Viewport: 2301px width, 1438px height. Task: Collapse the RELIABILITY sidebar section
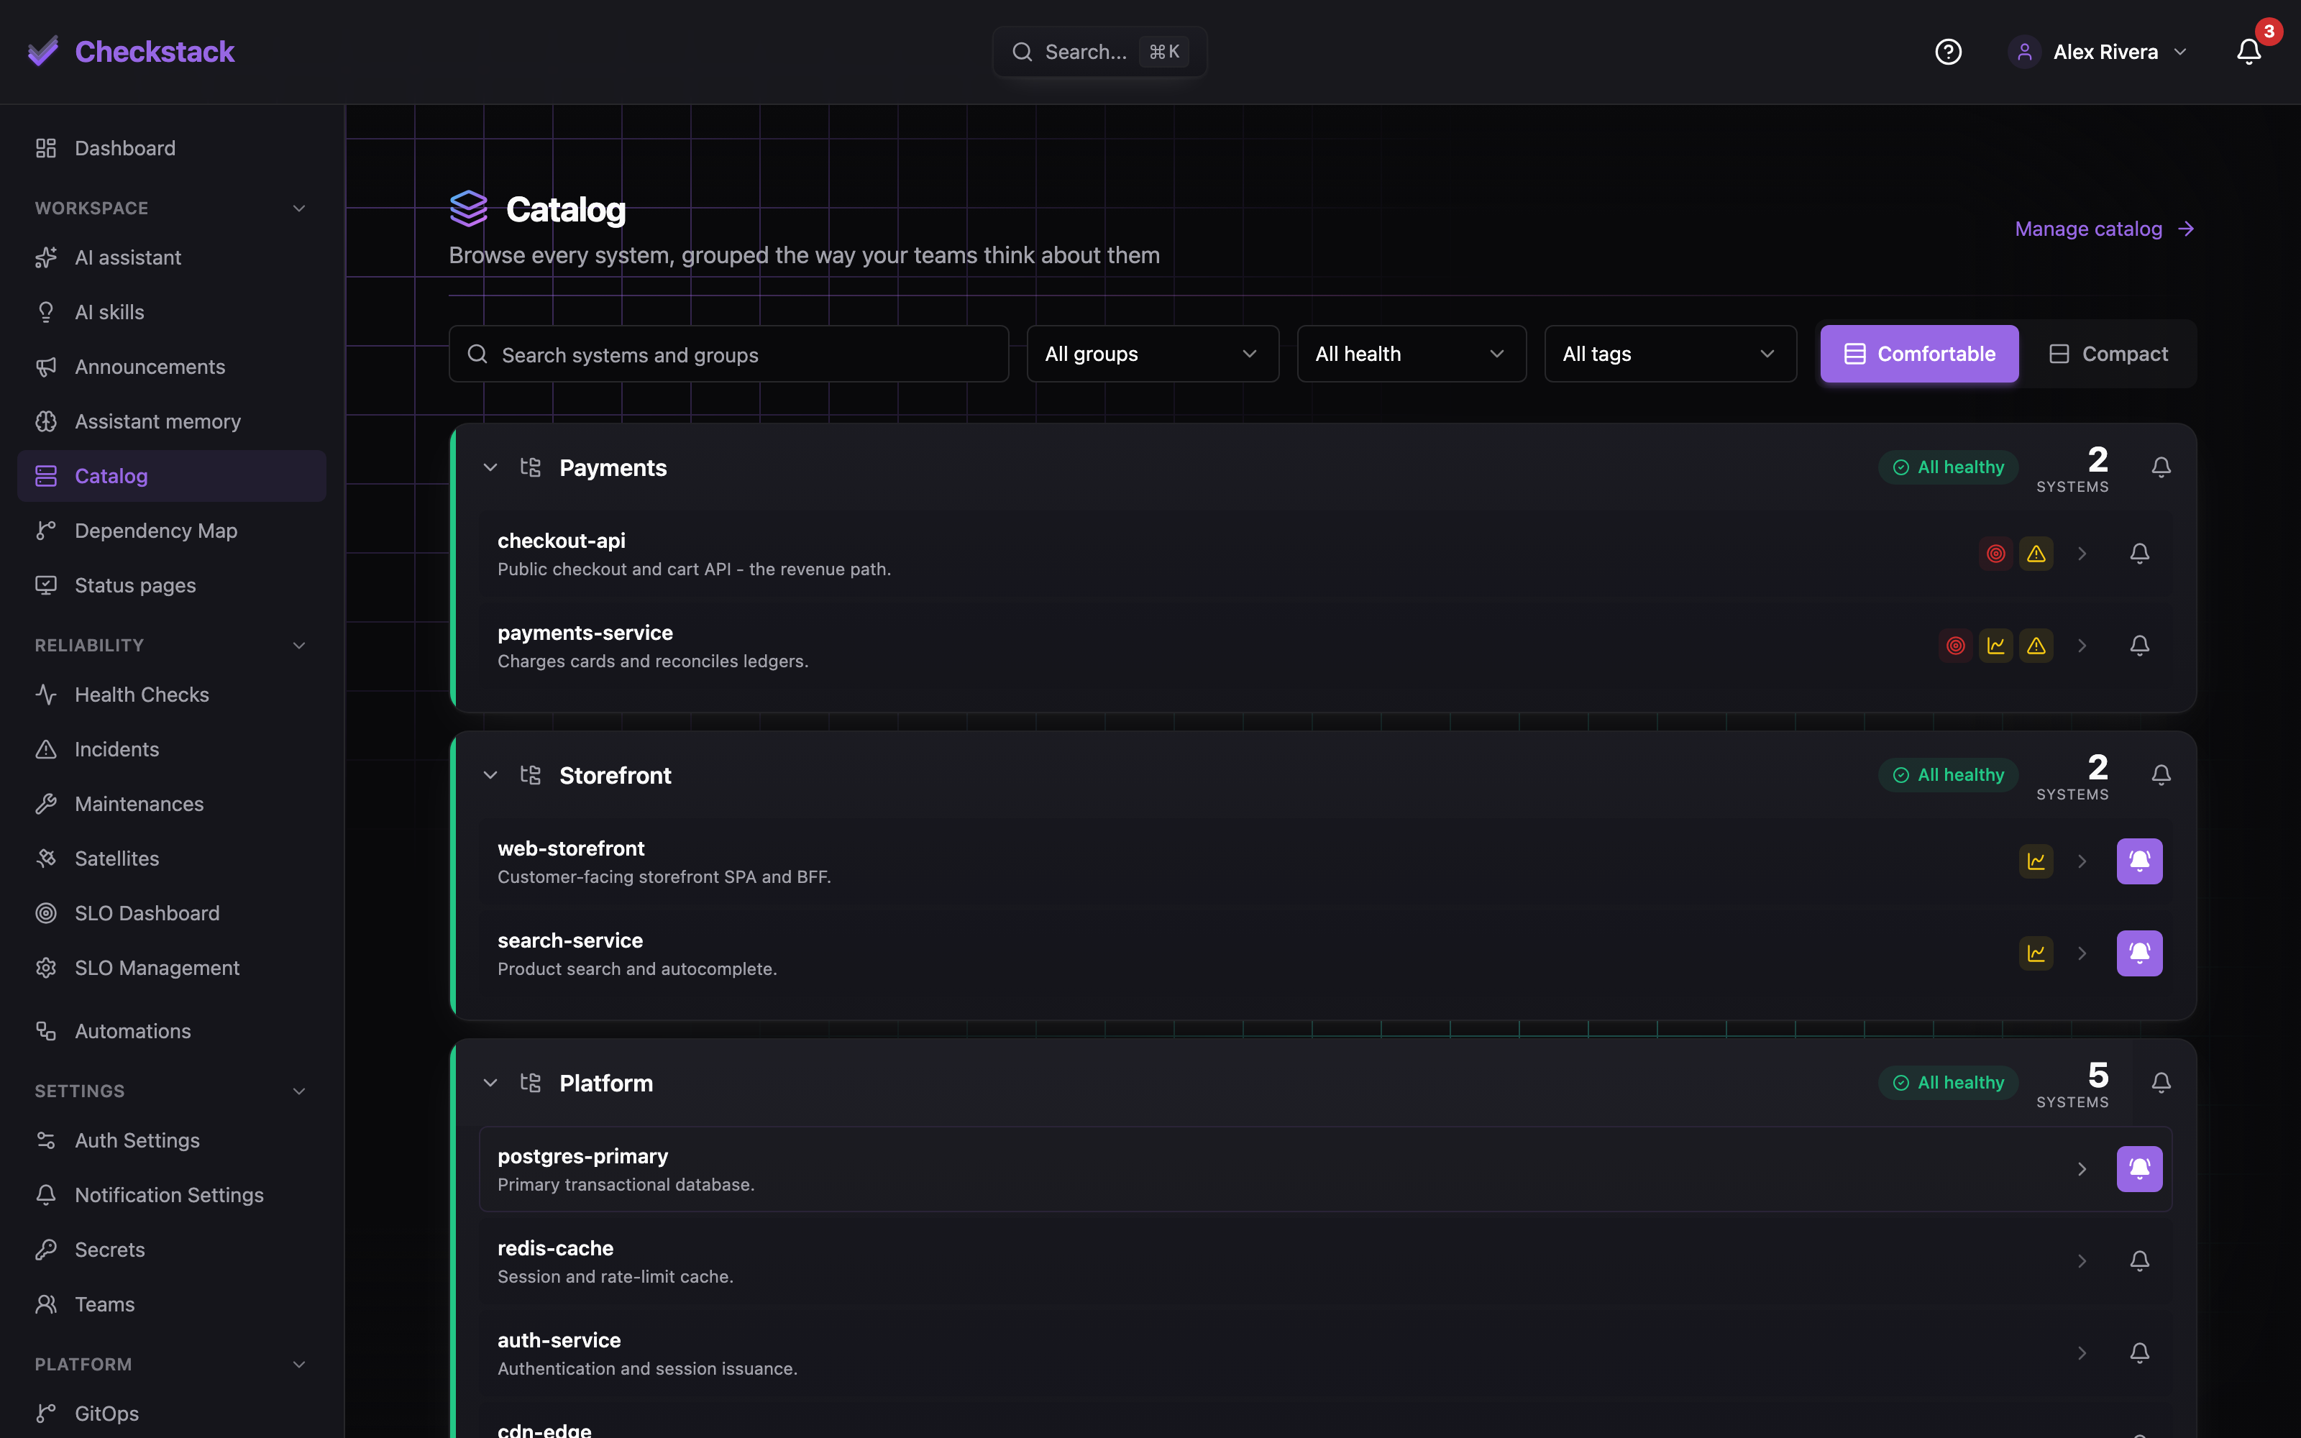coord(300,646)
